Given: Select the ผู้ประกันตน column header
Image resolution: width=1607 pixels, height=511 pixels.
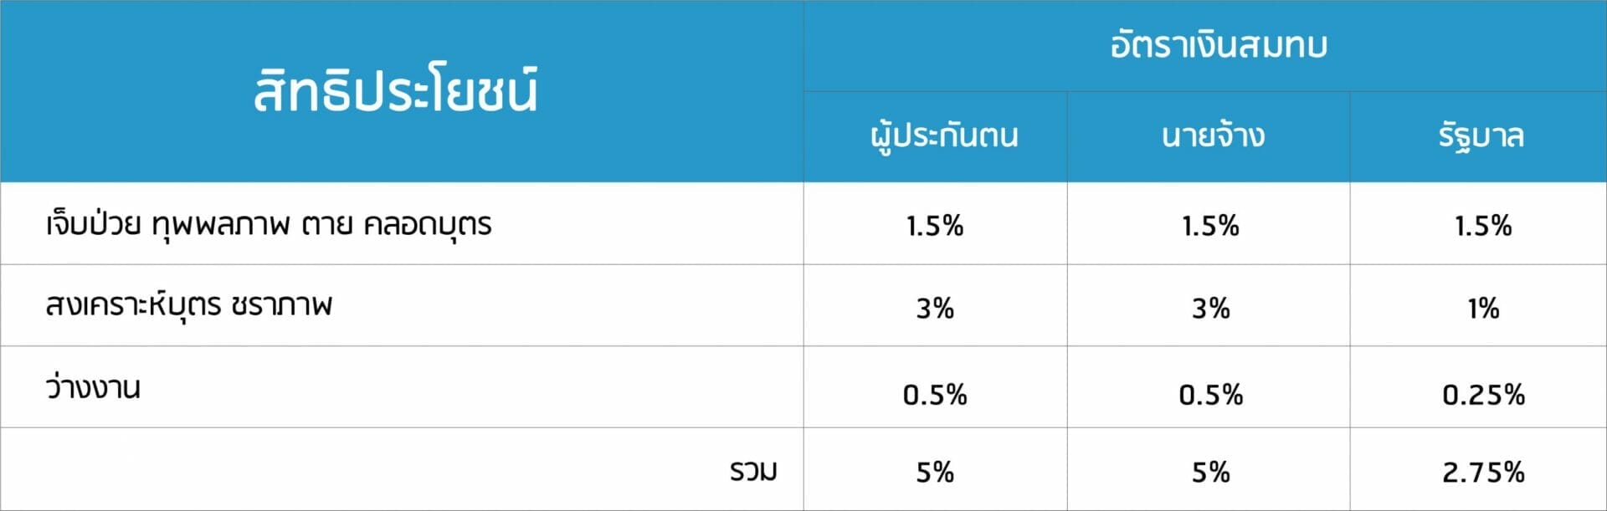Looking at the screenshot, I should [x=944, y=135].
